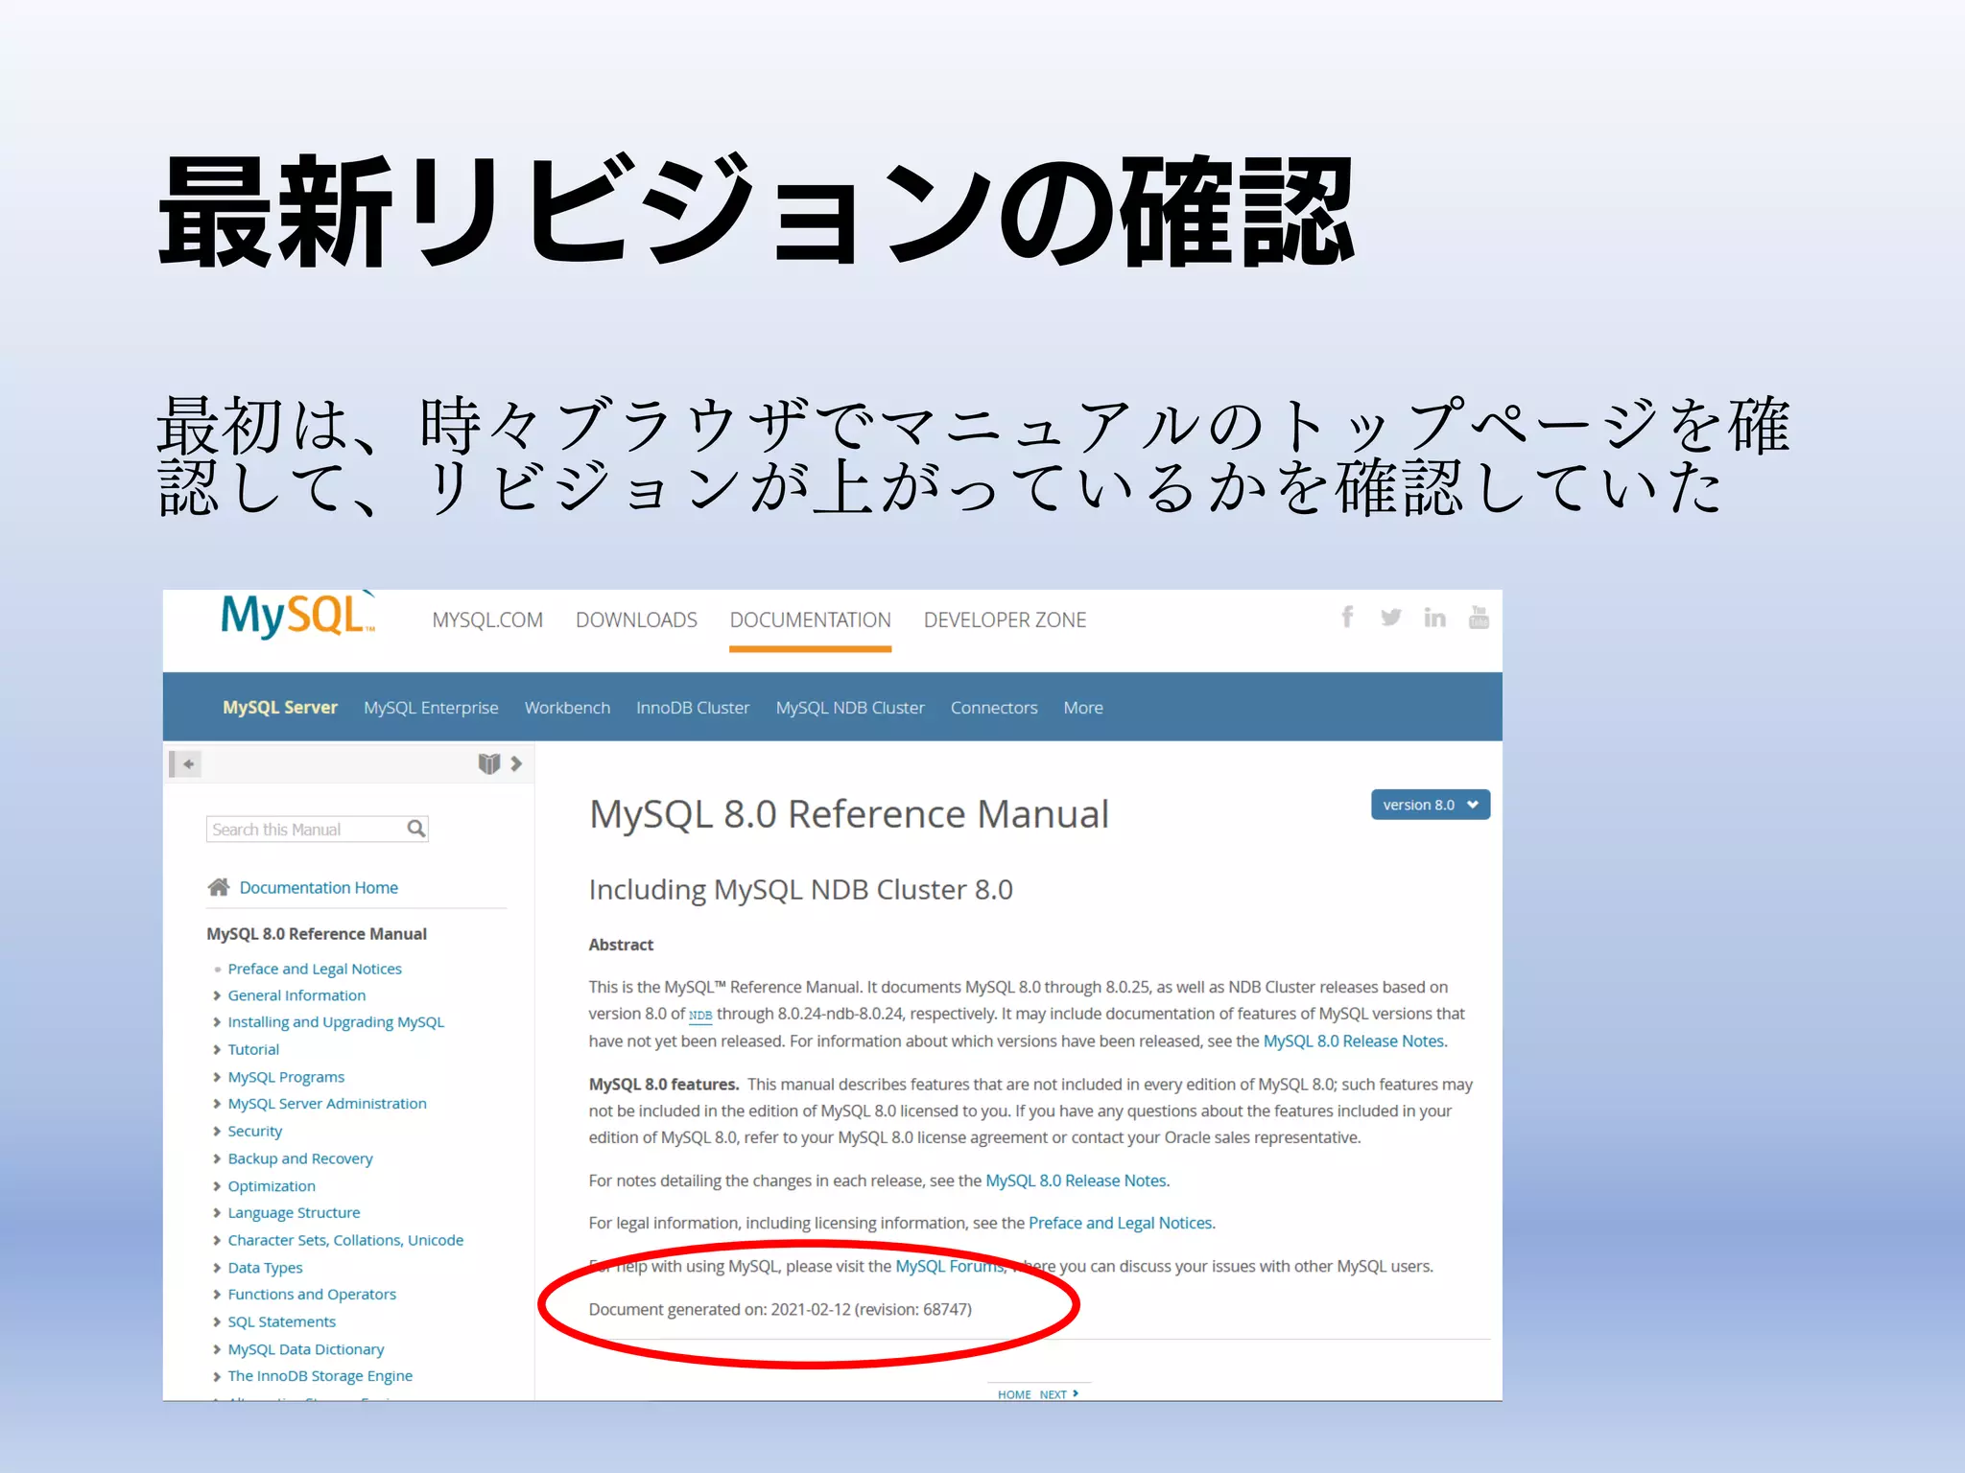Select the DOCUMENTATION menu item
Screen dimensions: 1965x1473
[x=810, y=620]
